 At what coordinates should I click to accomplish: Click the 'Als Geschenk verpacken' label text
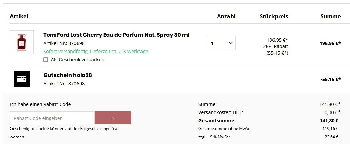click(77, 60)
